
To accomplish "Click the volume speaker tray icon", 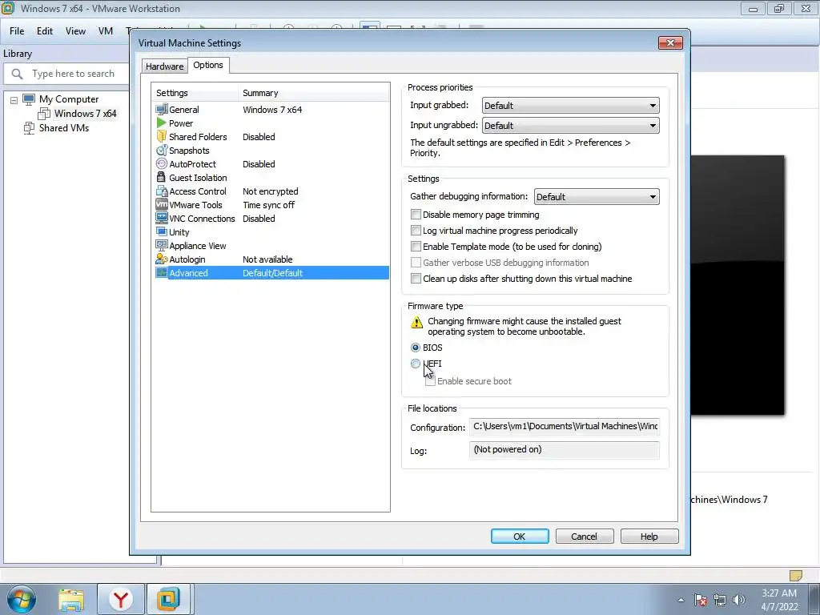I will pyautogui.click(x=739, y=600).
